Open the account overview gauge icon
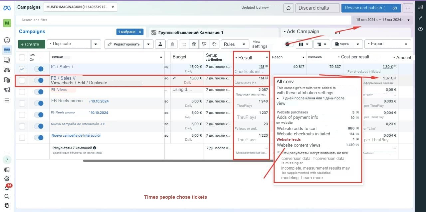The width and height of the screenshot is (426, 212). click(x=7, y=40)
